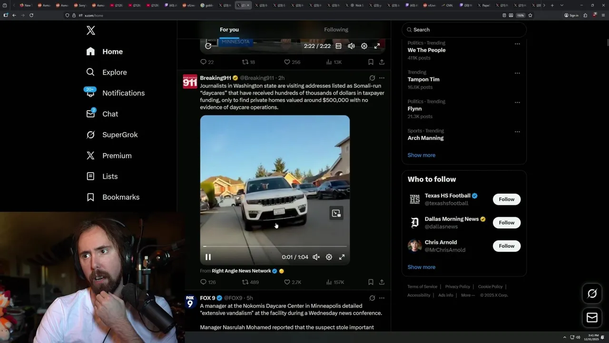Follow Dallas Morning News

pos(507,222)
